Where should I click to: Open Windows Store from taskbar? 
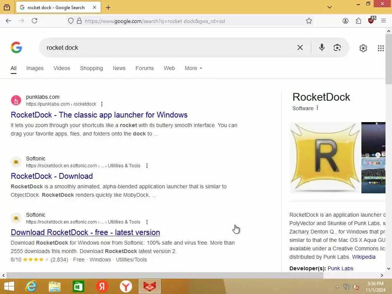(x=78, y=286)
